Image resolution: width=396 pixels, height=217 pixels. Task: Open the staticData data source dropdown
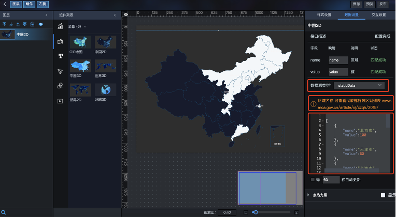pos(359,85)
